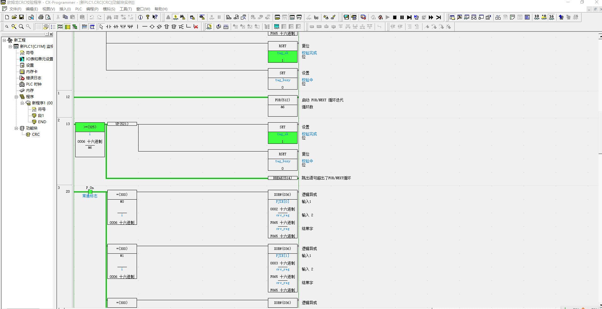Select the CRC function block item
The image size is (602, 309).
click(36, 135)
